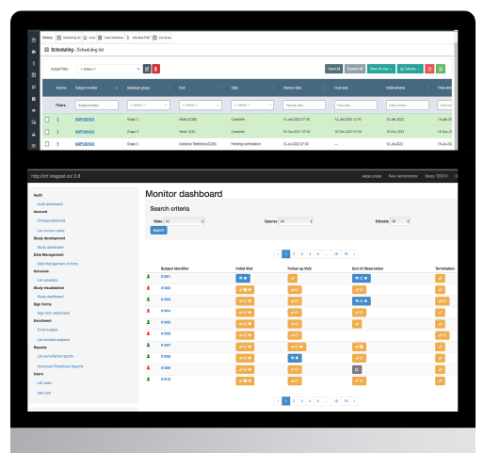484x453 pixels.
Task: Click the home icon in the dark left sidebar
Action: (x=34, y=52)
